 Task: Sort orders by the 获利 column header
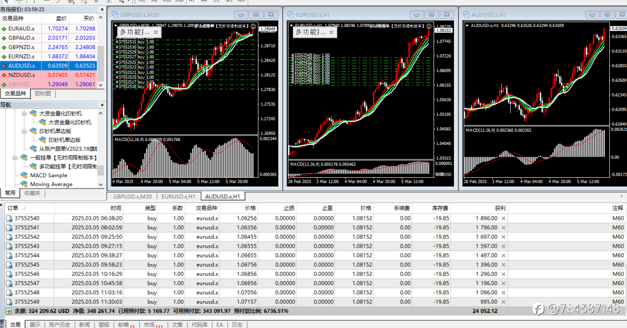coord(500,208)
